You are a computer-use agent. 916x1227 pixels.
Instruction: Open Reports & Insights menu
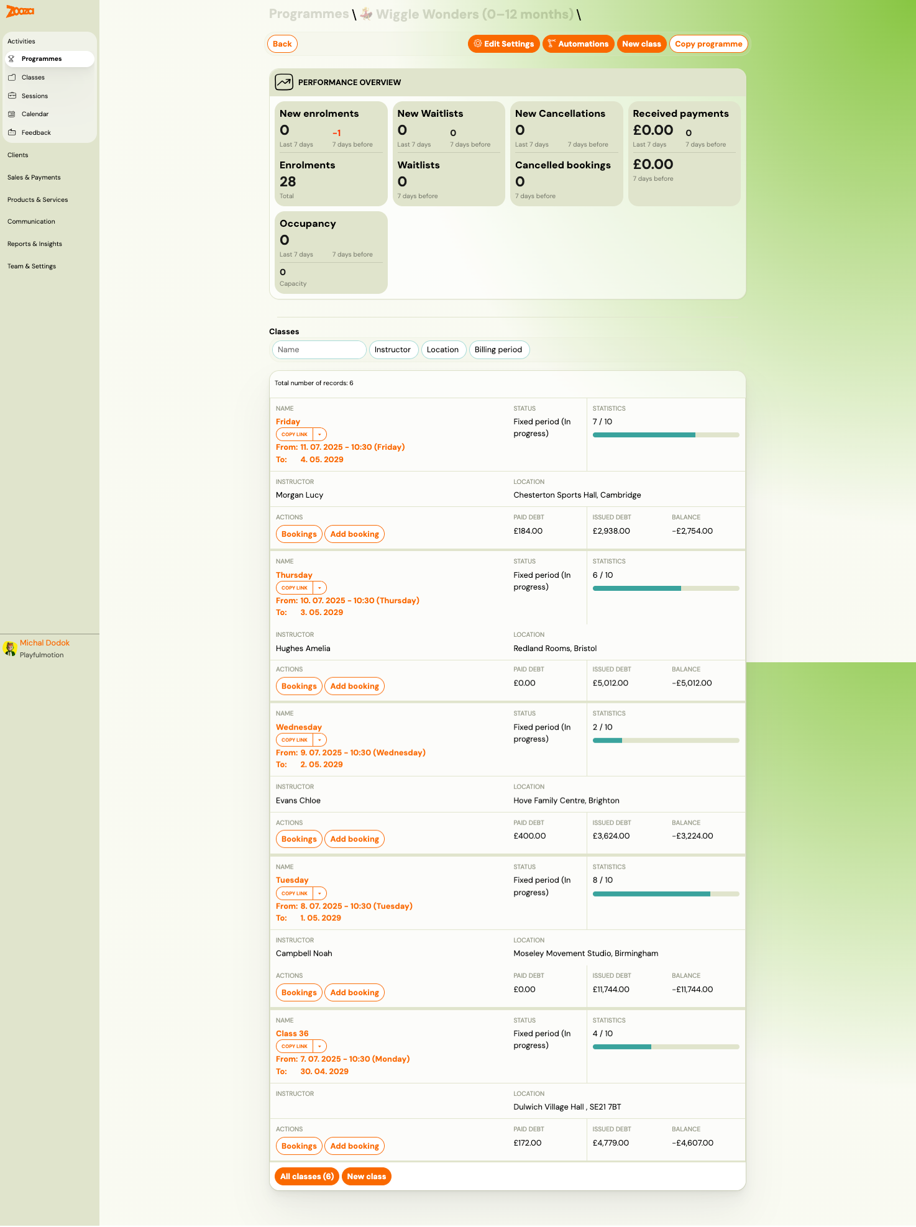tap(35, 244)
